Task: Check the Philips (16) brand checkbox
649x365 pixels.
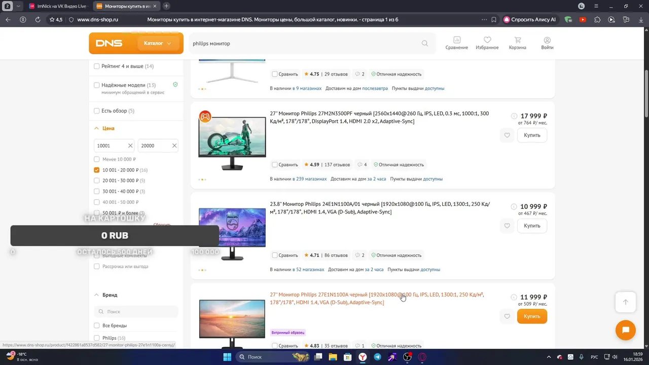Action: click(x=97, y=338)
